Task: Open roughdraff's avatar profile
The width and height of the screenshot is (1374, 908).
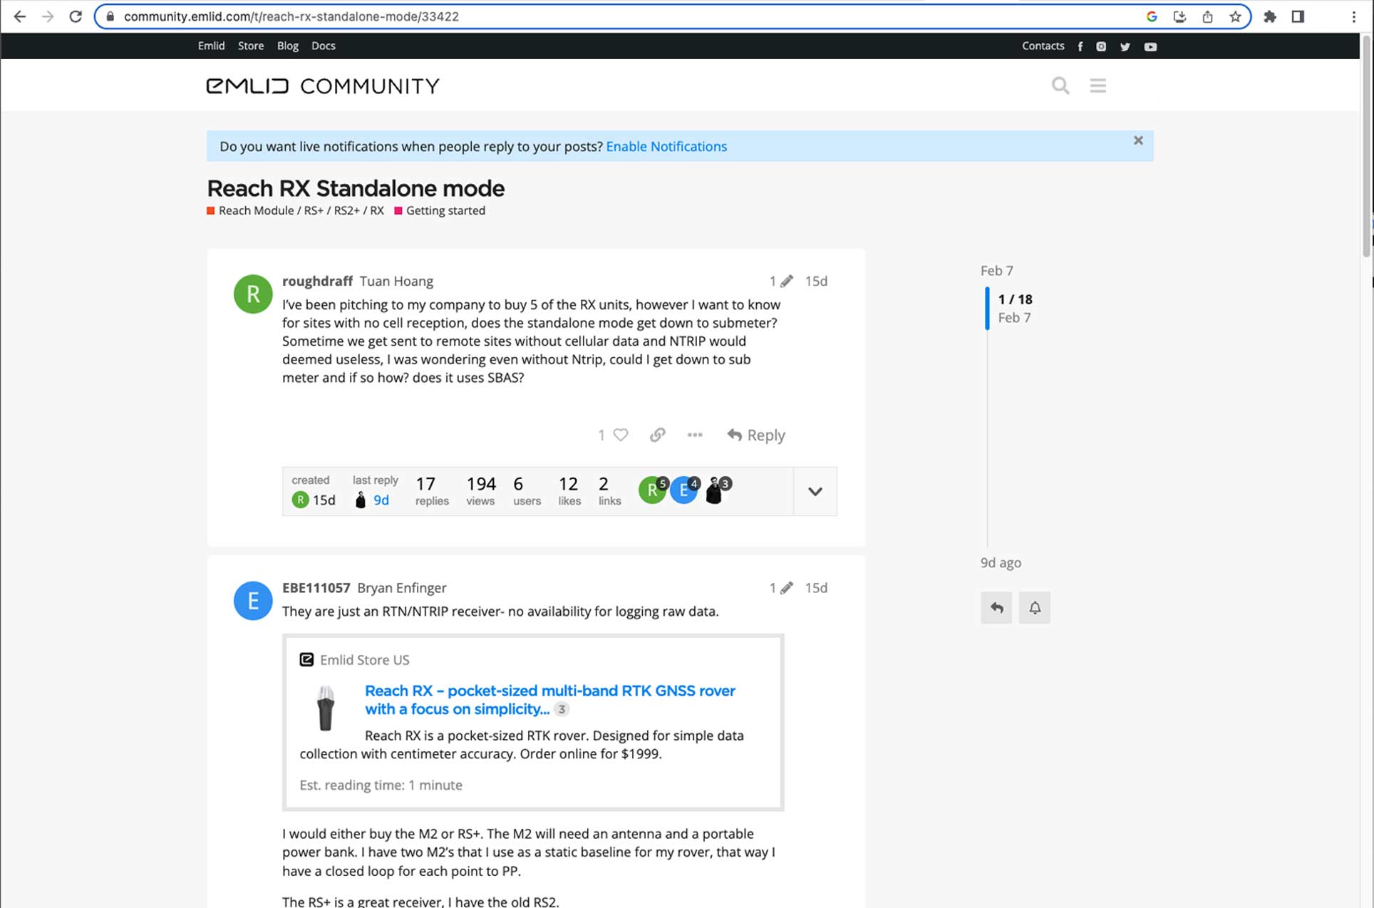Action: (252, 294)
